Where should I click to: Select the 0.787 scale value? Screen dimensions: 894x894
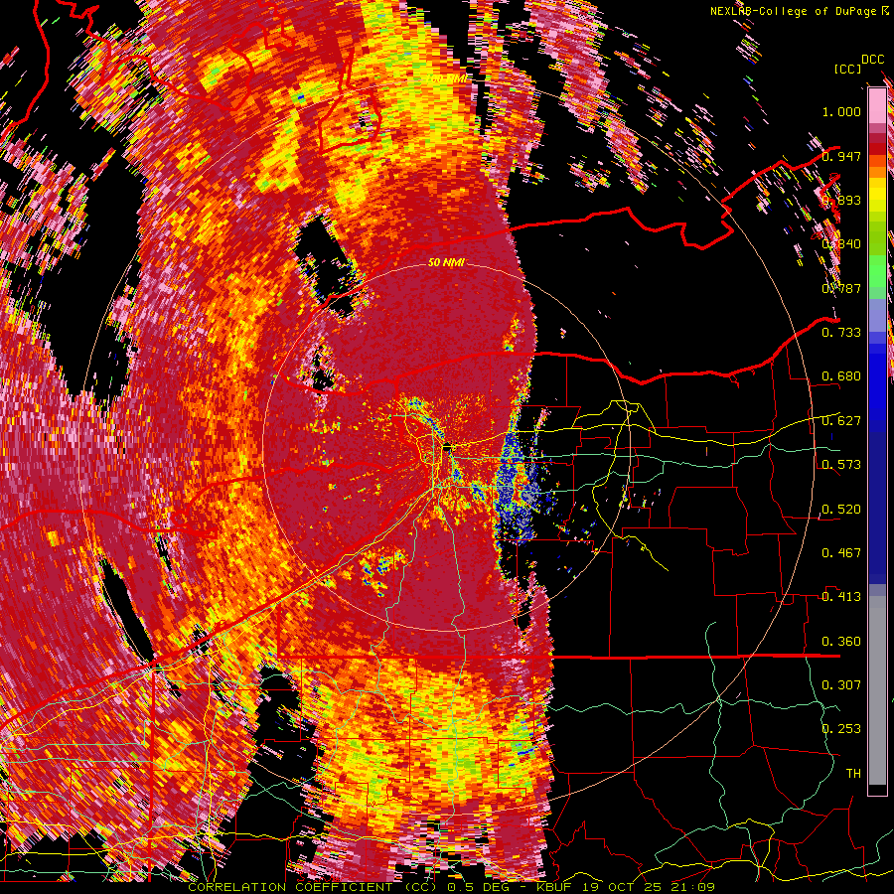click(841, 288)
